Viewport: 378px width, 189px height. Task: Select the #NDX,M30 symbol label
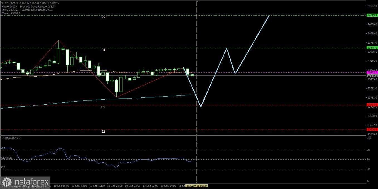click(x=12, y=3)
